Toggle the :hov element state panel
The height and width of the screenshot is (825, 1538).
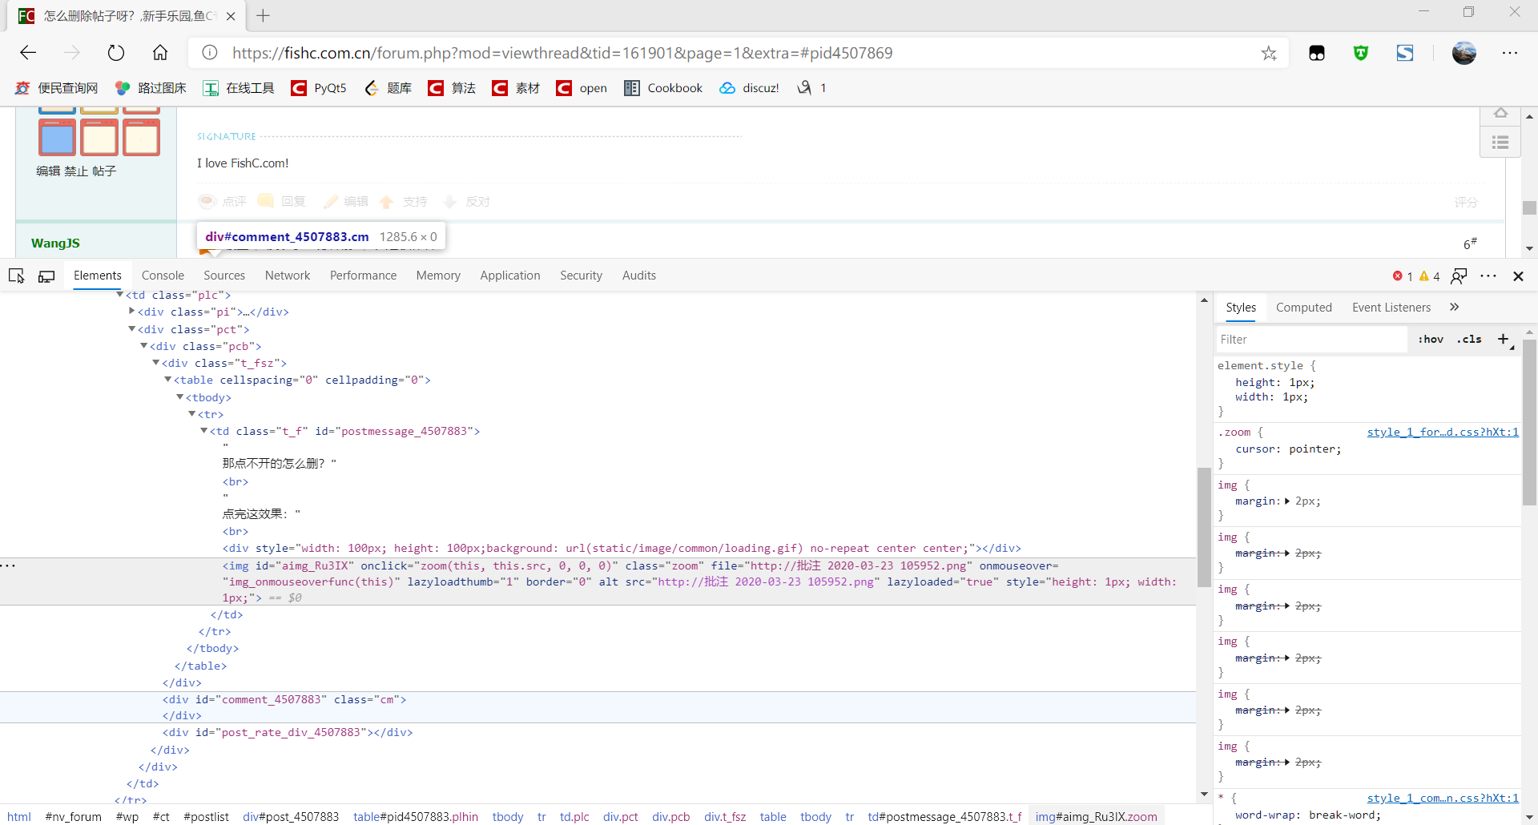point(1431,339)
